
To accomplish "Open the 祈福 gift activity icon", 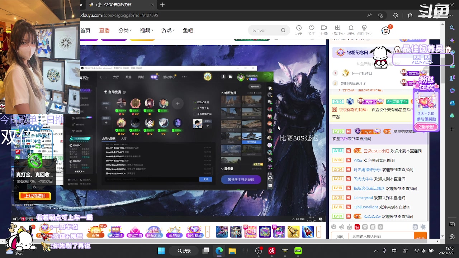I will [95, 231].
